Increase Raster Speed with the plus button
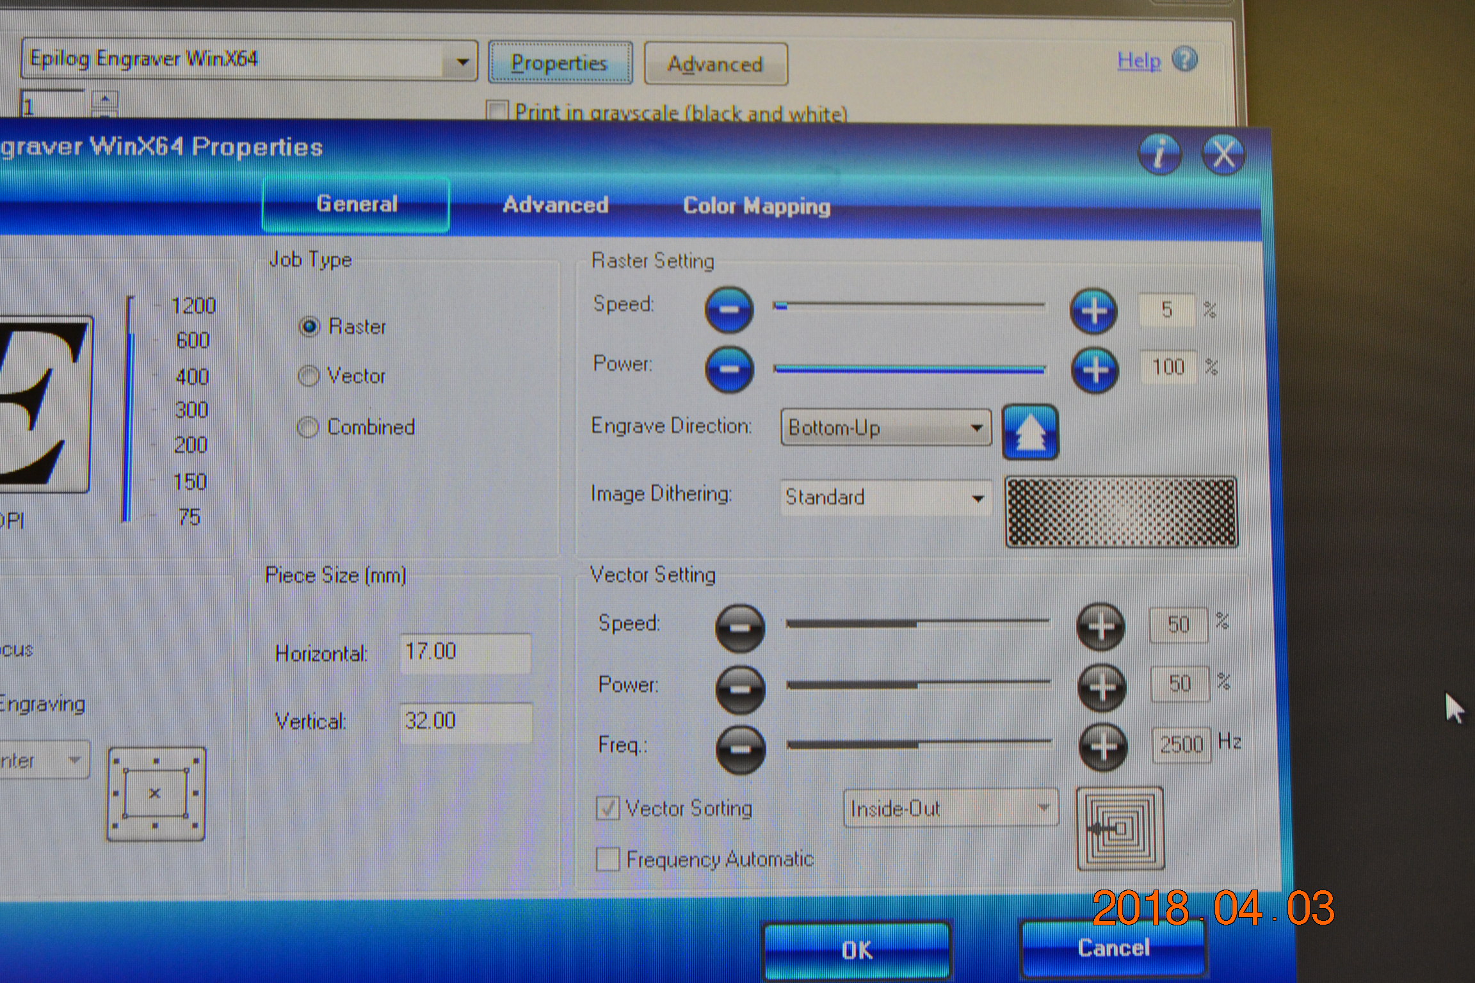1475x983 pixels. 1093,311
